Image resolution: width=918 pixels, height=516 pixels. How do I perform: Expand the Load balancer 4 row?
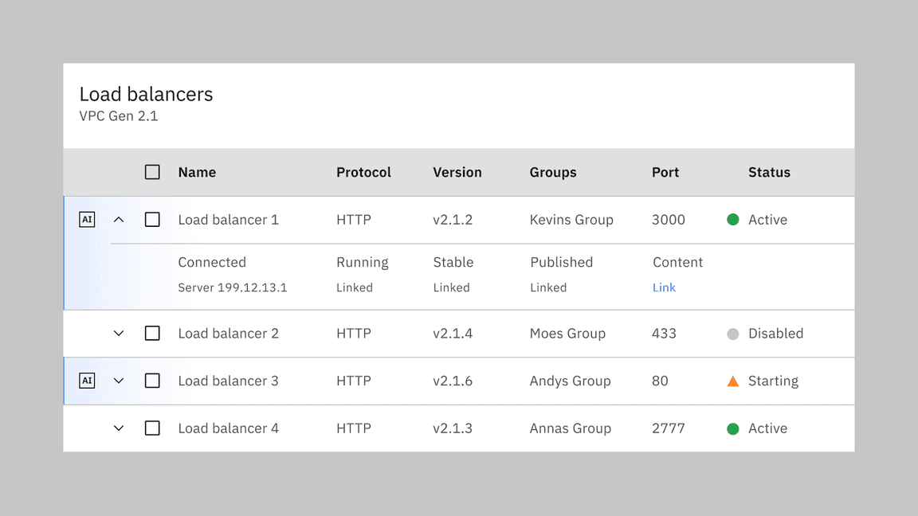[119, 428]
